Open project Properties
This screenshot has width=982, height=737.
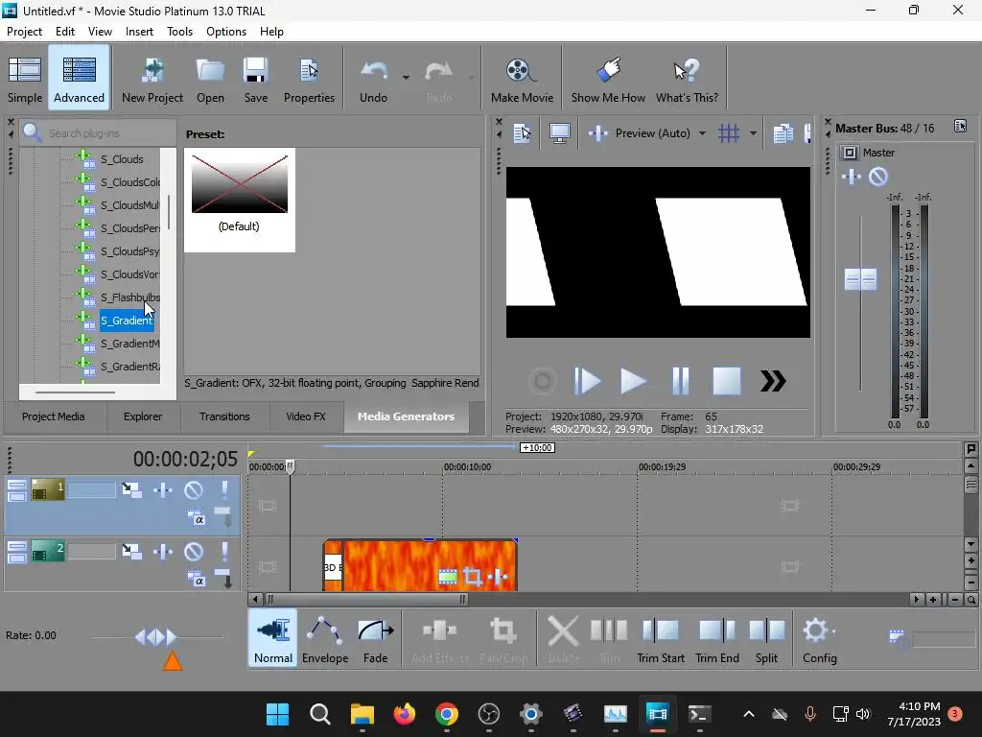tap(309, 80)
